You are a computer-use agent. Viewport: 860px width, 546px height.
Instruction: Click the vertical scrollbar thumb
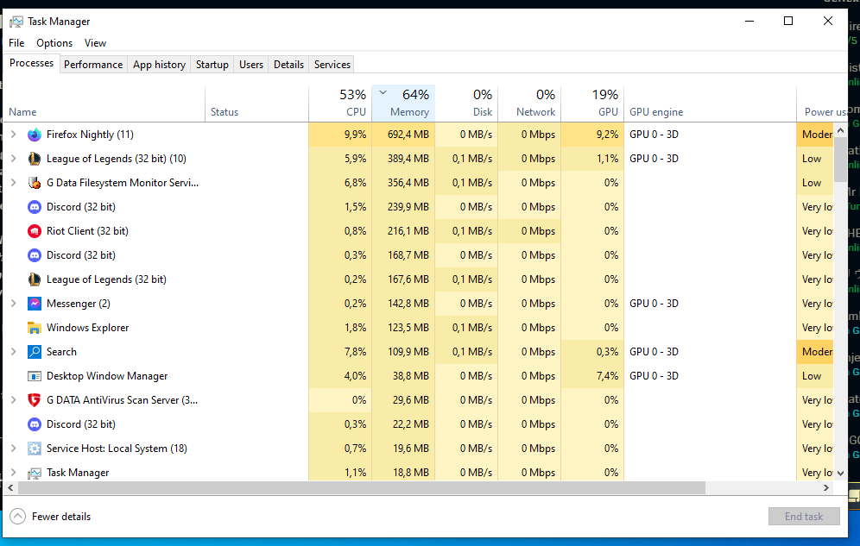840,160
